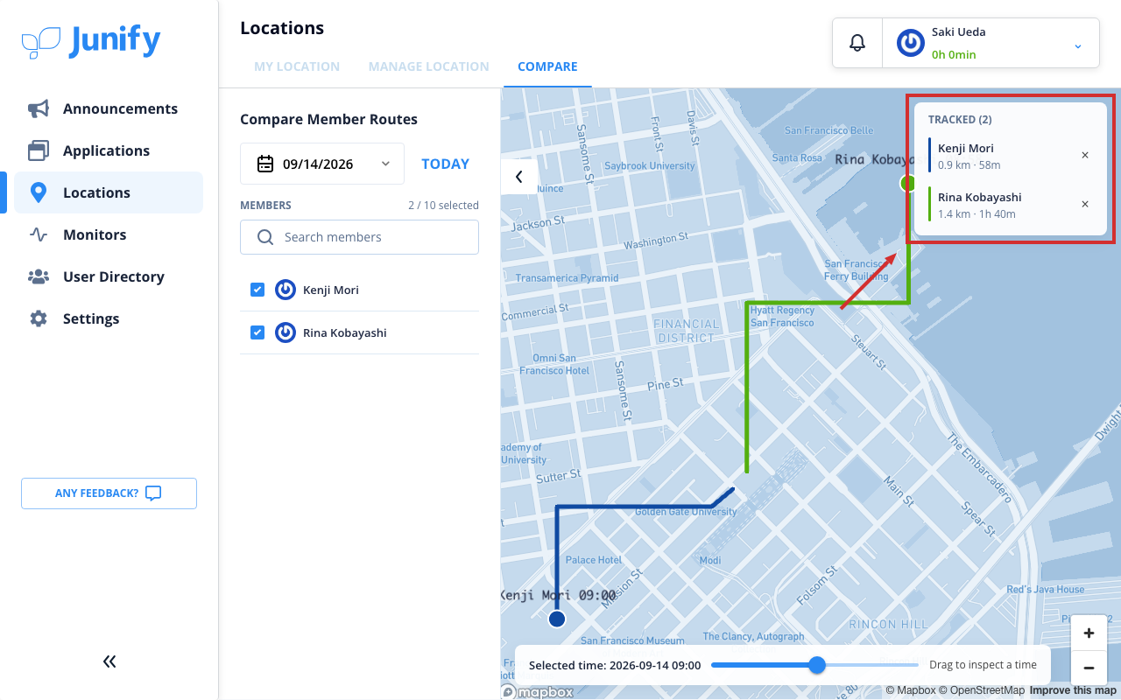Expand Saki Ueda account menu chevron
The height and width of the screenshot is (700, 1121).
[x=1078, y=45]
